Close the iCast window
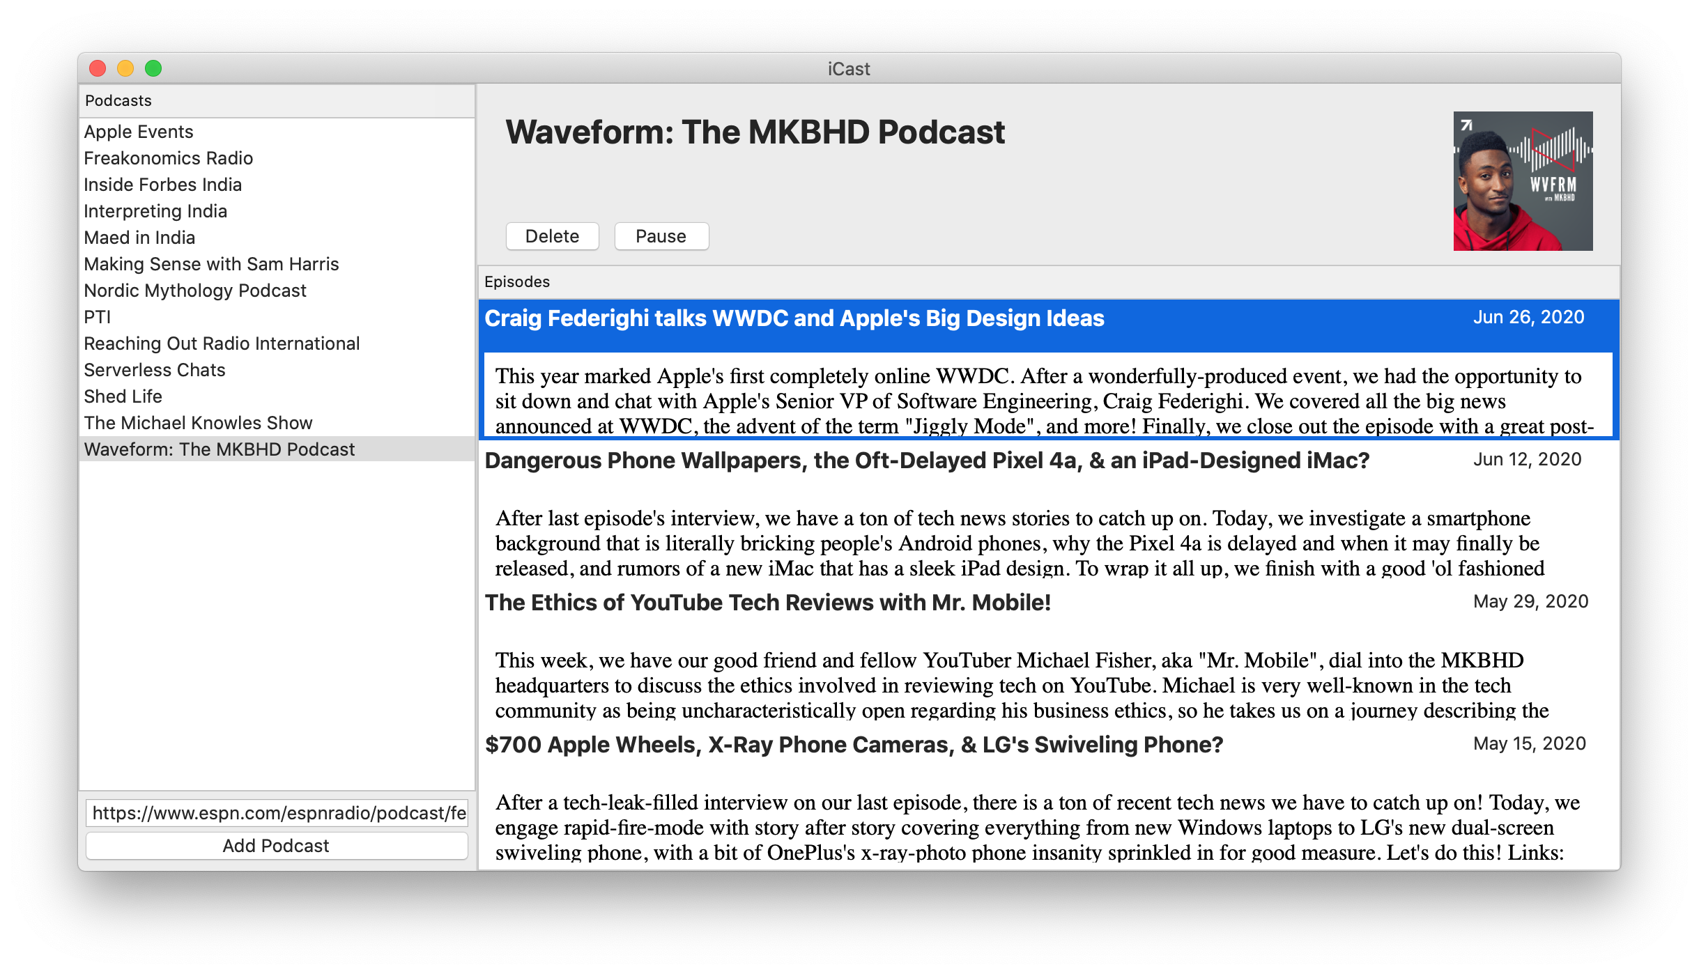The height and width of the screenshot is (974, 1699). 98,68
